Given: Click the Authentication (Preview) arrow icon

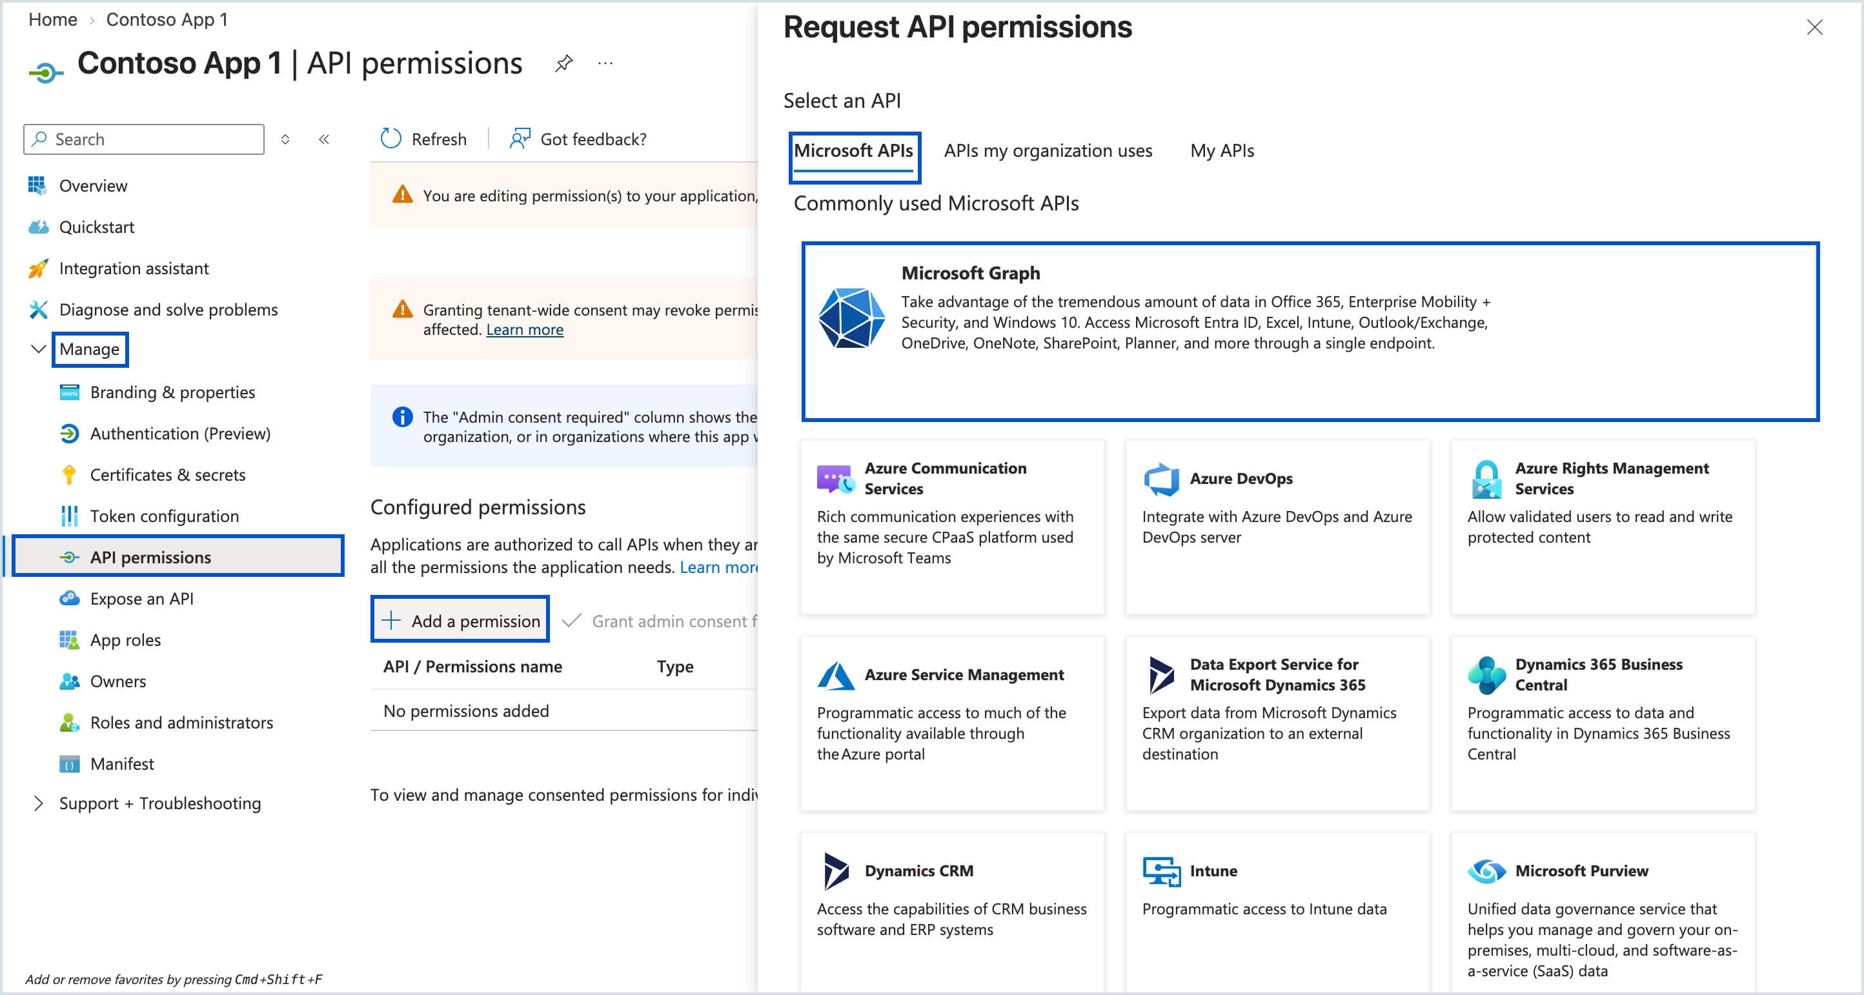Looking at the screenshot, I should tap(69, 434).
